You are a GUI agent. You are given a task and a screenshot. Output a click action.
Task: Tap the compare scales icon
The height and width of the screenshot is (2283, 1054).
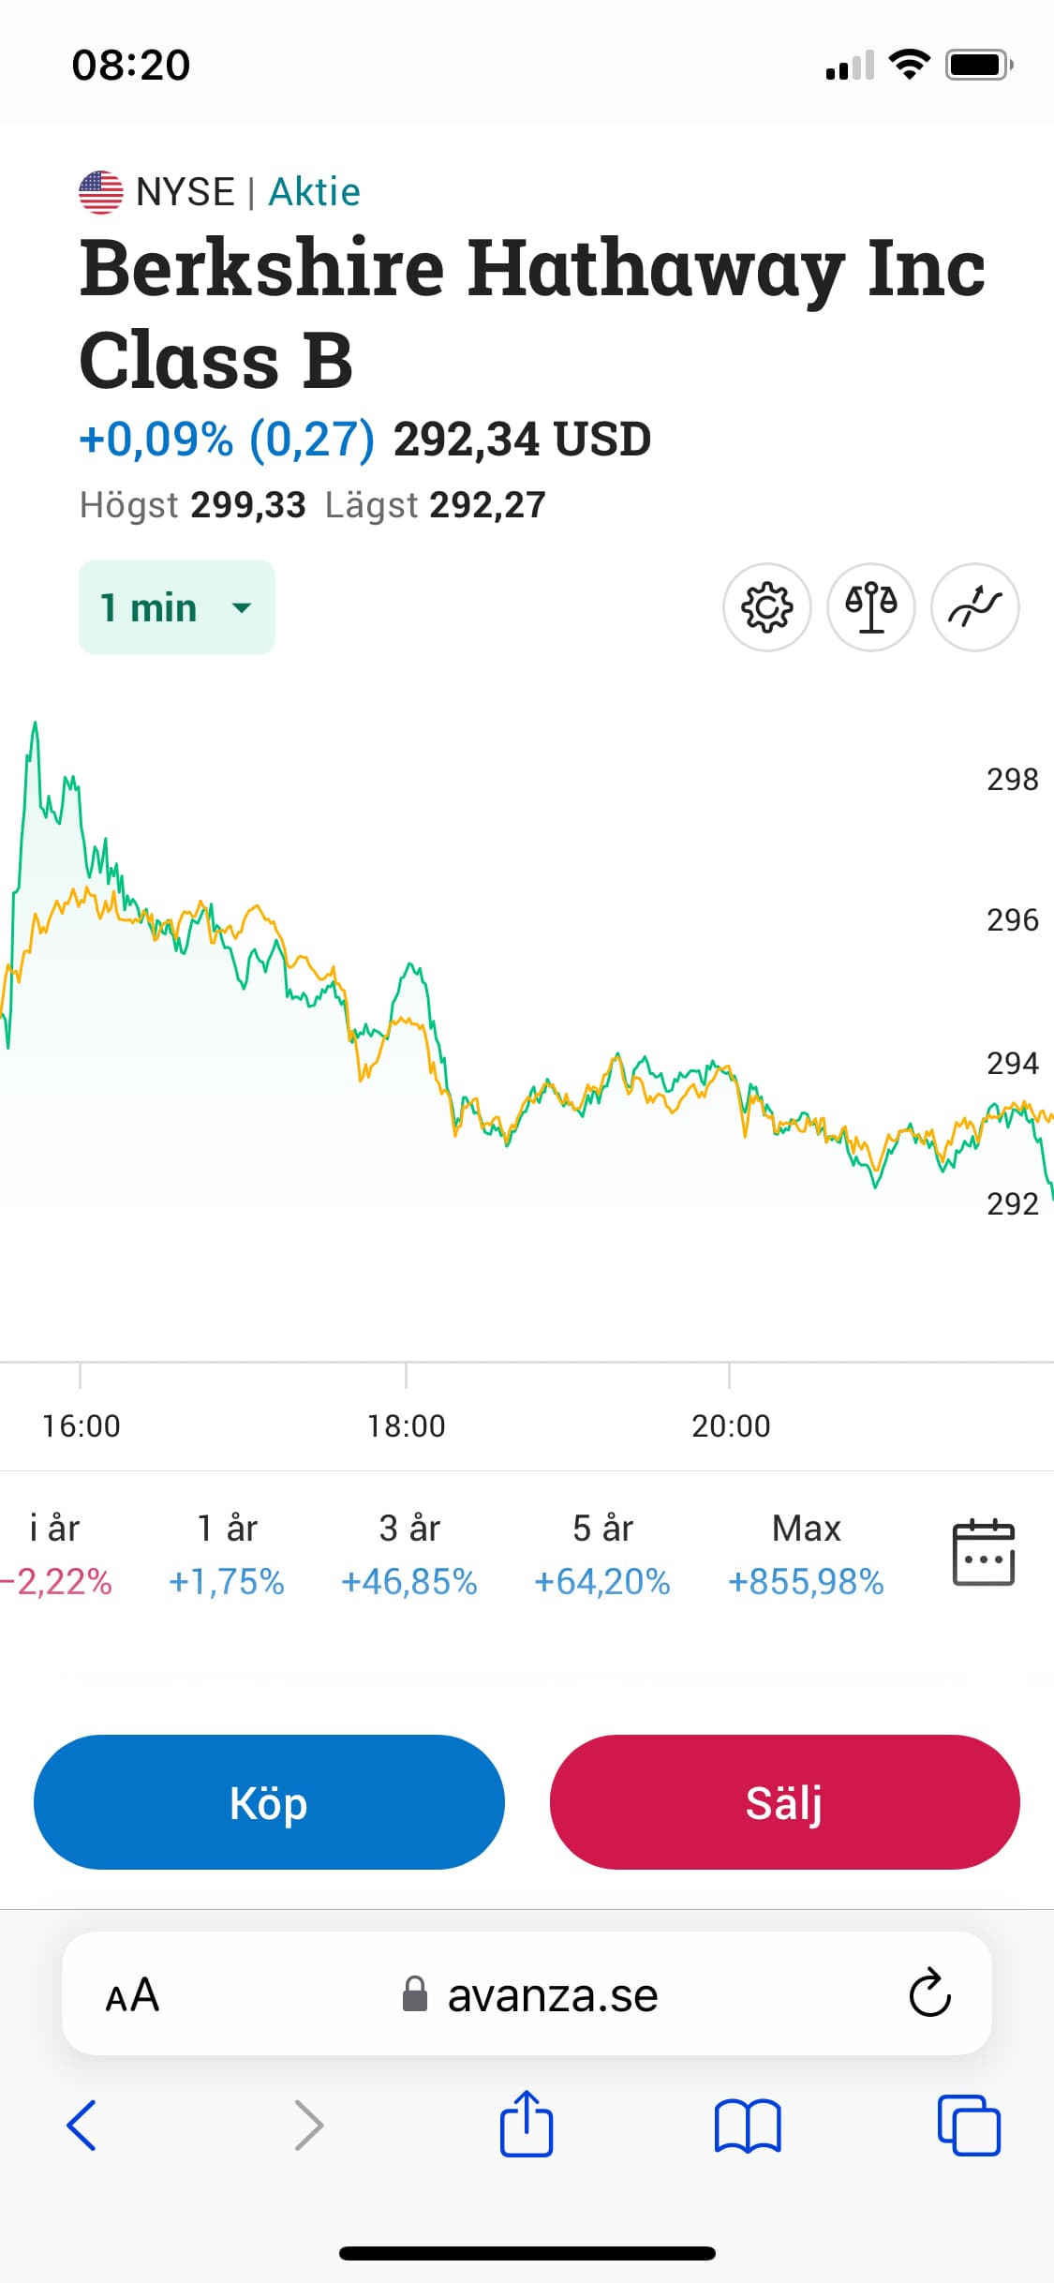coord(870,607)
